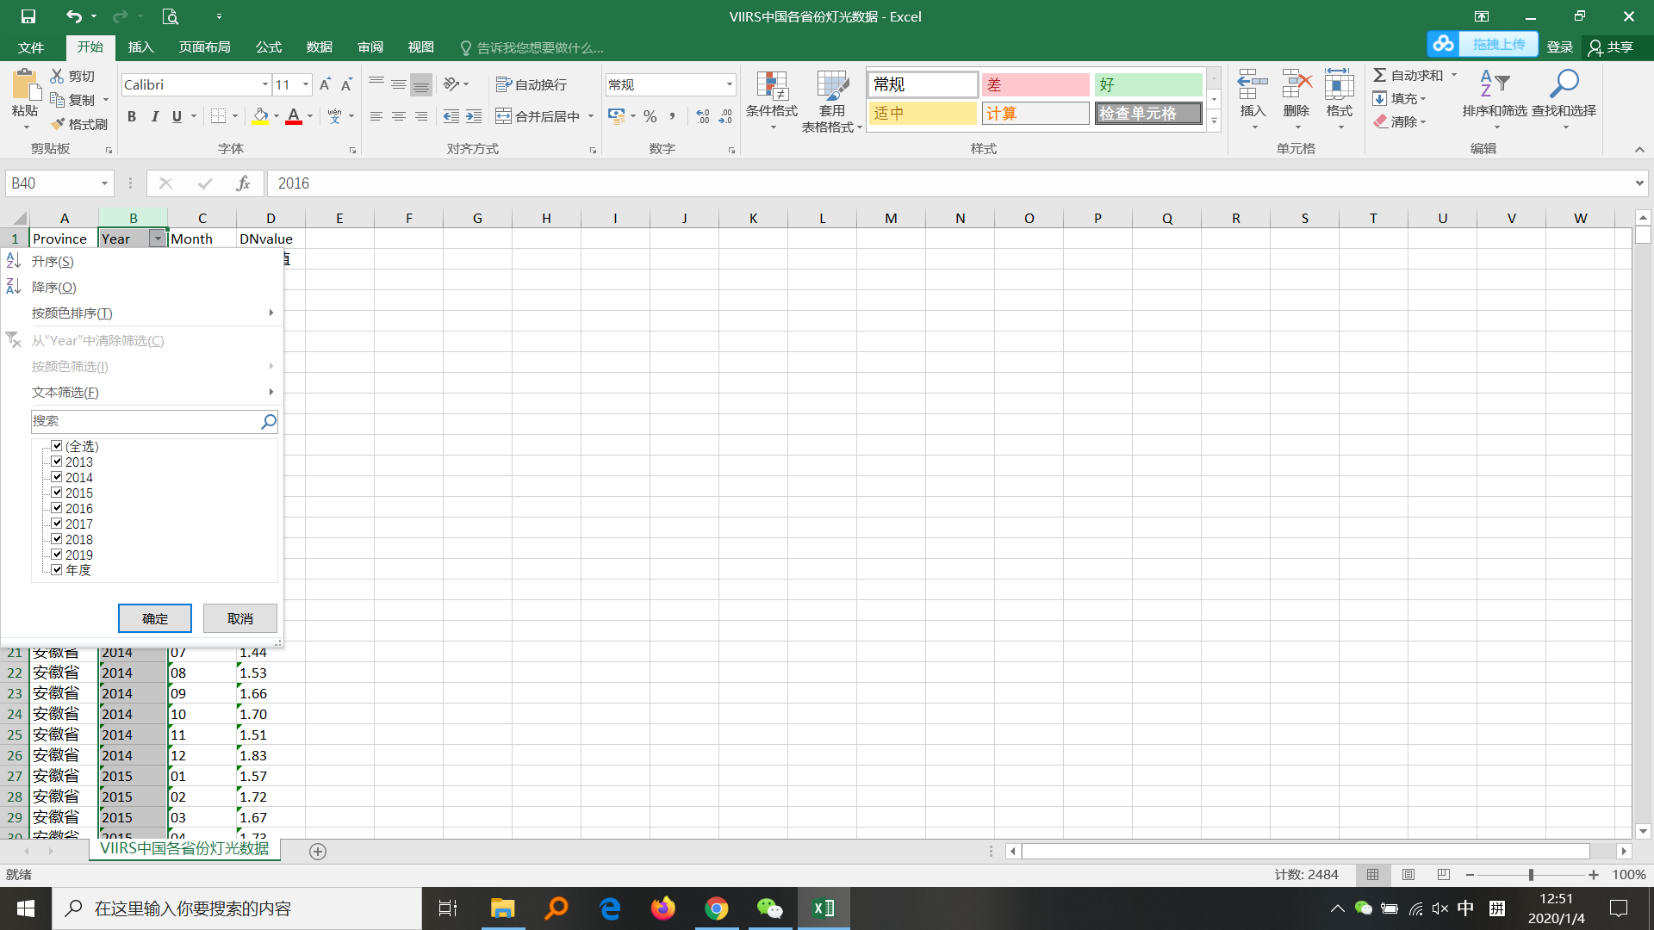The width and height of the screenshot is (1654, 930).
Task: Click the percent style icon
Action: 650,116
